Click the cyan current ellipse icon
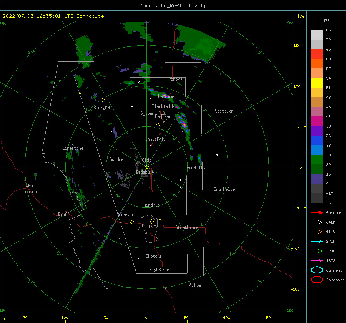 pyautogui.click(x=317, y=270)
